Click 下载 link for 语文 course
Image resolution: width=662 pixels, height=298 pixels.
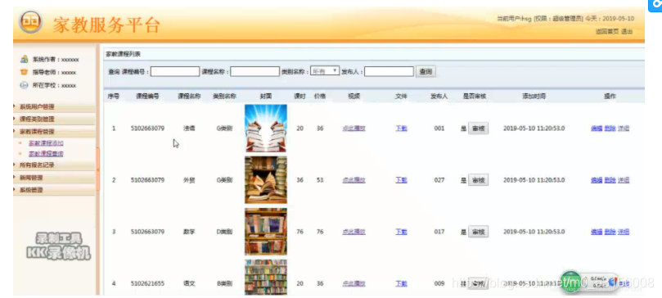[x=401, y=283]
